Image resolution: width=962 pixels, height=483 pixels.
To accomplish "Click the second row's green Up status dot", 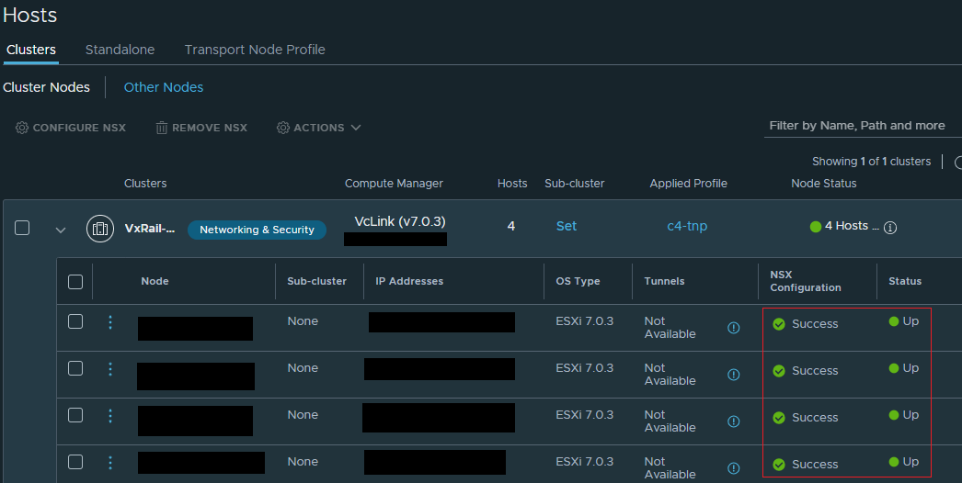I will 894,368.
